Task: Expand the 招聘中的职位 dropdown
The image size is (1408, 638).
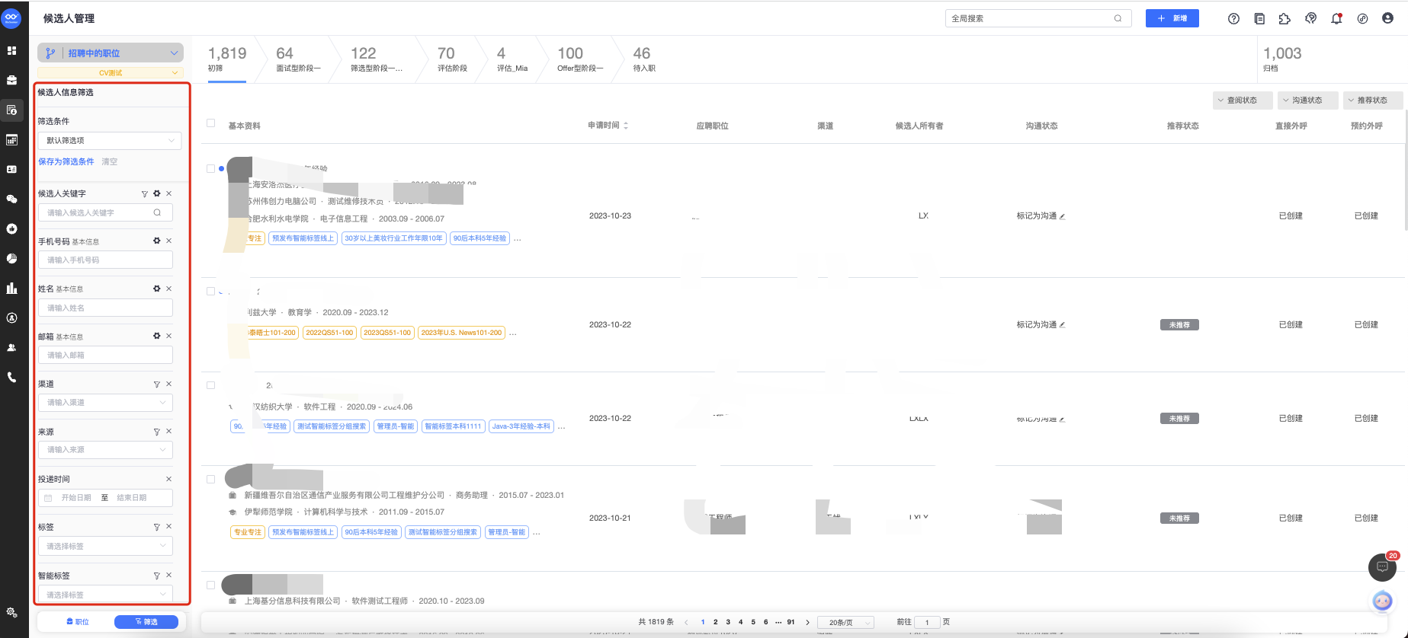Action: pos(111,53)
